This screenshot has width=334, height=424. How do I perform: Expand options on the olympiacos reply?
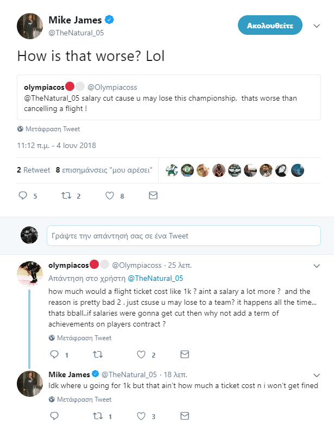point(317,266)
